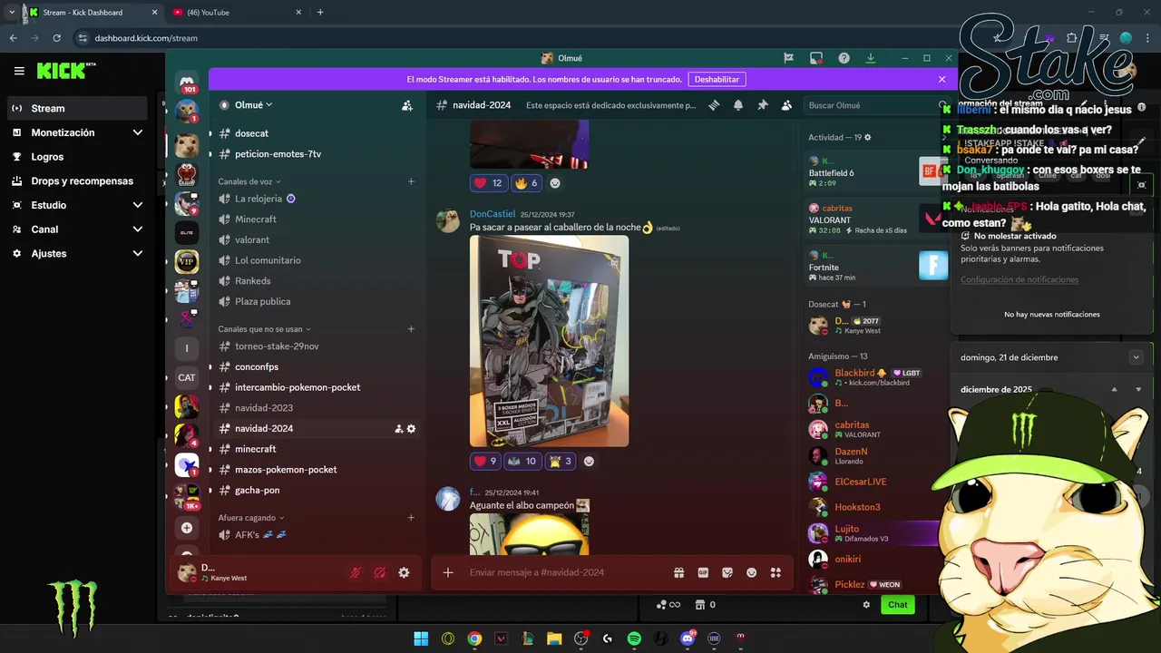Viewport: 1161px width, 653px height.
Task: Open Batman boxer package image
Action: [549, 341]
